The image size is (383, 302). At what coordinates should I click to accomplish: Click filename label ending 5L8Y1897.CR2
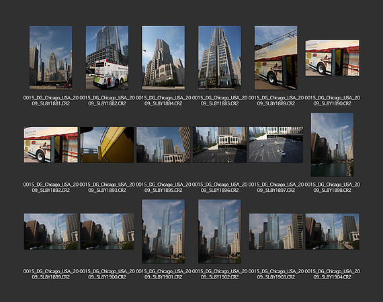pyautogui.click(x=276, y=187)
